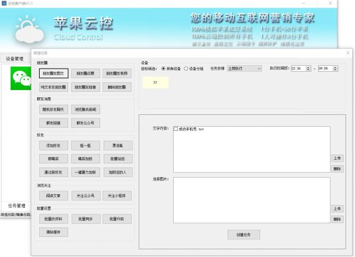Click the 浏览腾讯新闻 button

coord(85,110)
